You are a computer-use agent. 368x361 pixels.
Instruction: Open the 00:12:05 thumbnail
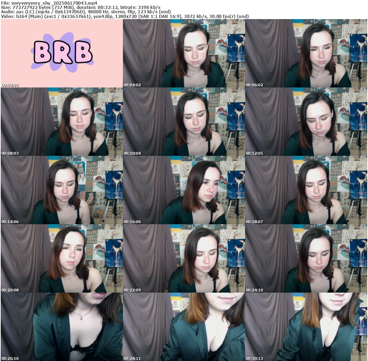pos(306,122)
